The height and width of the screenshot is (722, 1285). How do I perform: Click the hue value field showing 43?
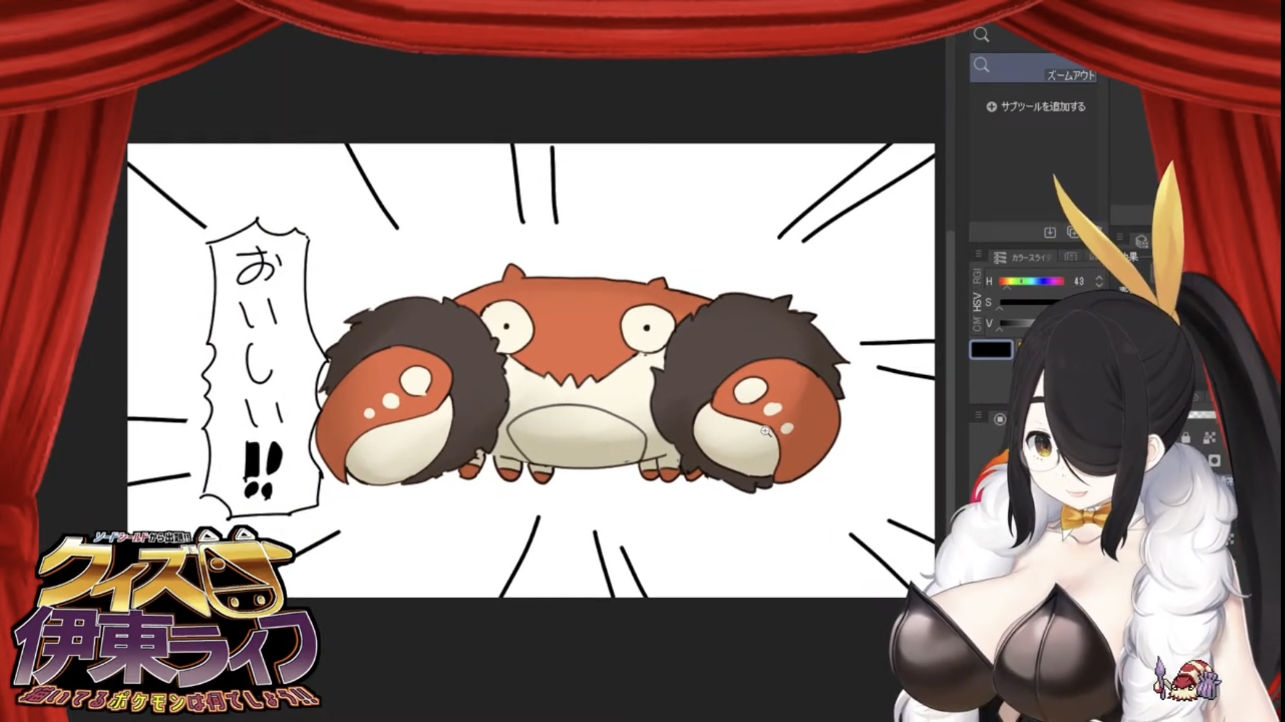1079,281
